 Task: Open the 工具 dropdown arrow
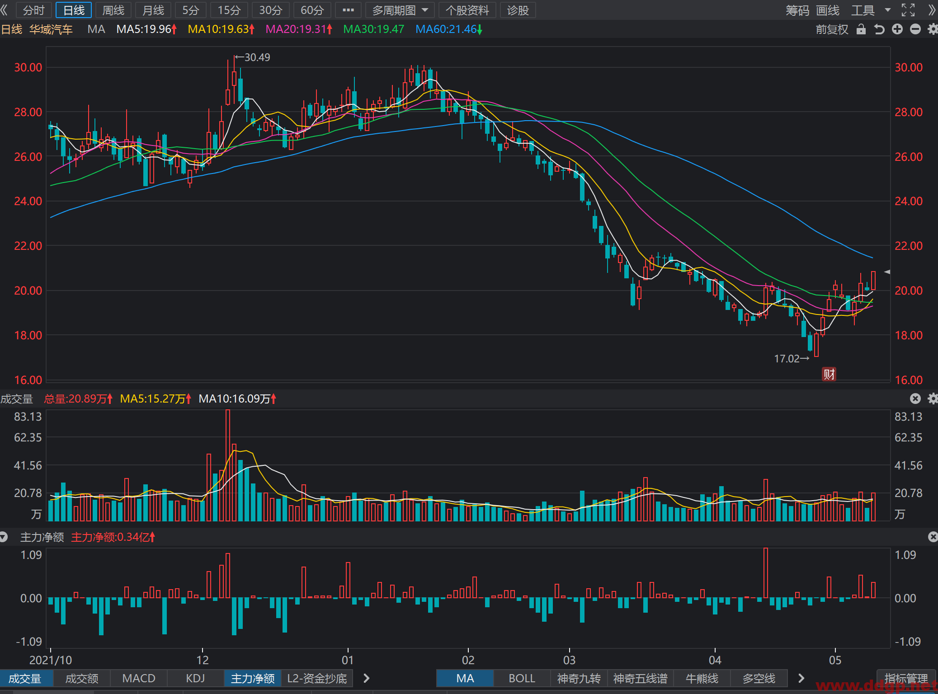(x=888, y=10)
